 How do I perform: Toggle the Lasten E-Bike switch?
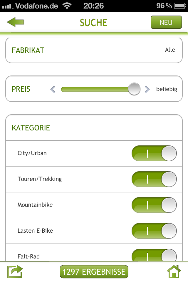tap(154, 231)
